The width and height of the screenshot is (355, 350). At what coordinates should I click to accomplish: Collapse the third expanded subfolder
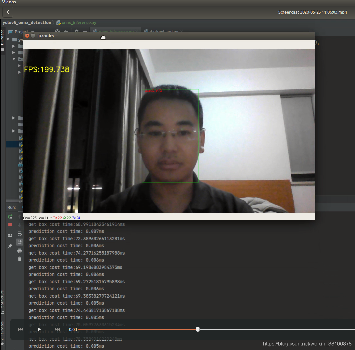(x=14, y=59)
